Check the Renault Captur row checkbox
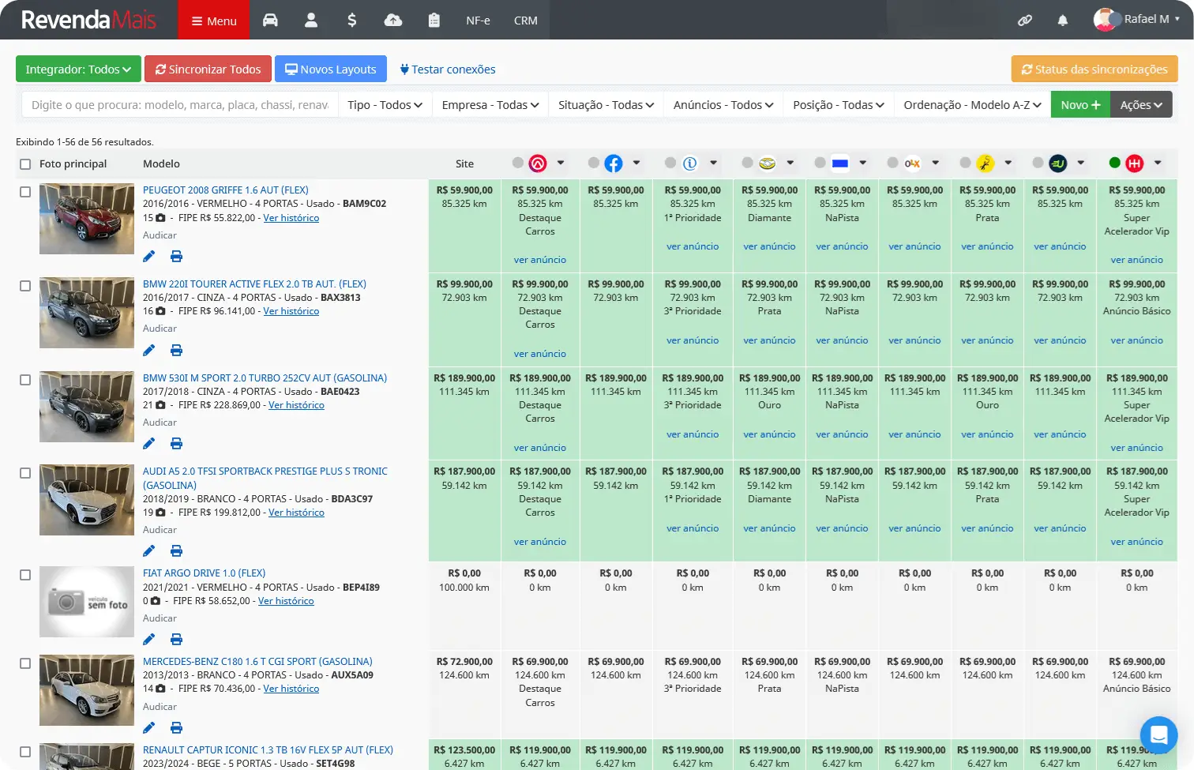The width and height of the screenshot is (1194, 770). (25, 752)
